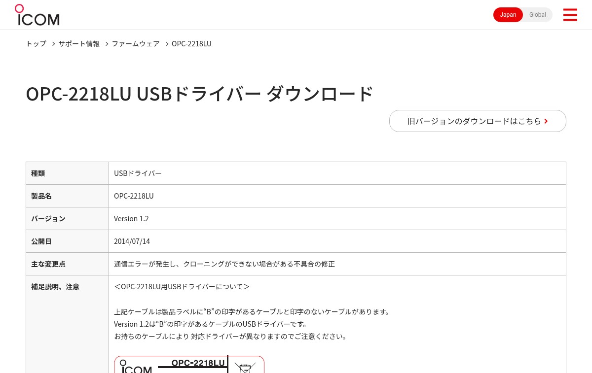The image size is (592, 373).
Task: Select the Version 1.2 cell
Action: click(x=337, y=219)
